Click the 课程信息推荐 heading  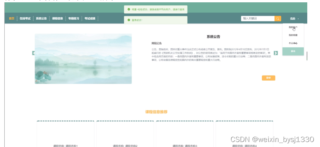click(156, 112)
